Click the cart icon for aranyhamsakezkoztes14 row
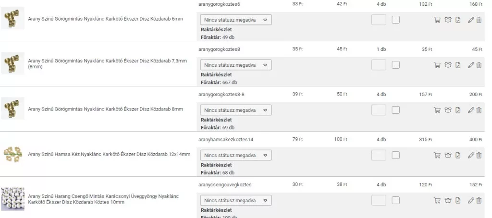The height and width of the screenshot is (218, 492). pyautogui.click(x=437, y=155)
